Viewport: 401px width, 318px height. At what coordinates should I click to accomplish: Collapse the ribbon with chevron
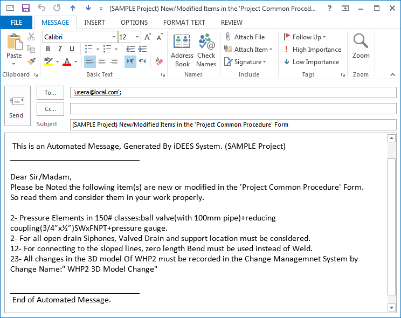[392, 74]
